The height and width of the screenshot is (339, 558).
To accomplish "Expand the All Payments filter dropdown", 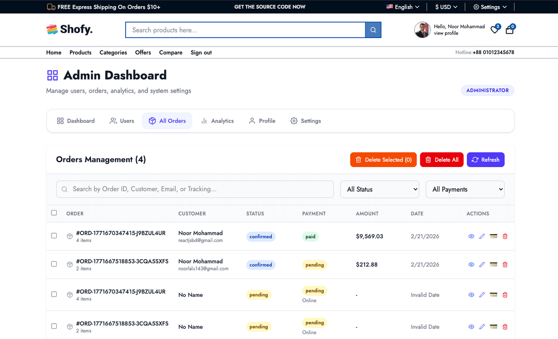I will click(465, 189).
